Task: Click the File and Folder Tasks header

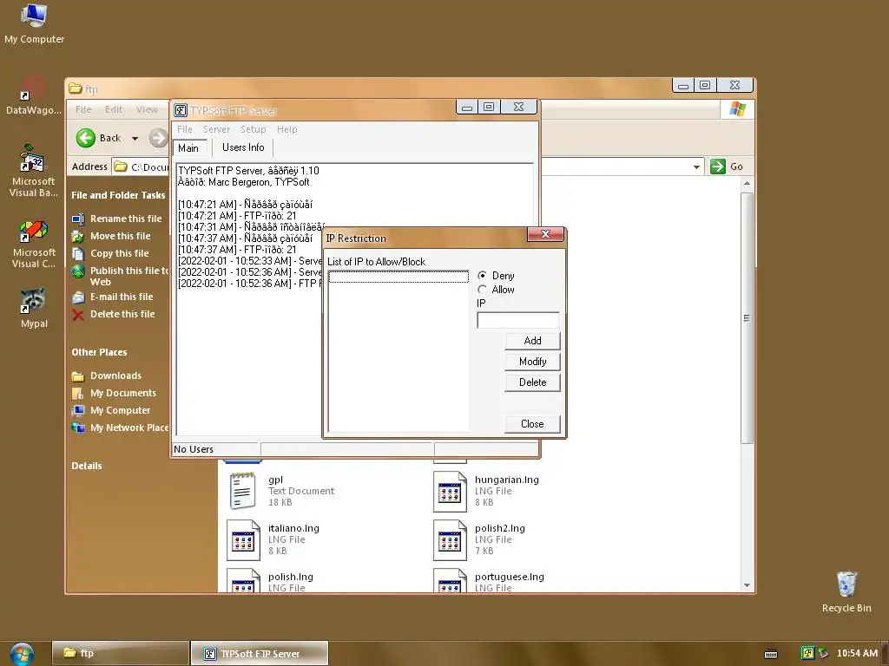Action: (118, 195)
